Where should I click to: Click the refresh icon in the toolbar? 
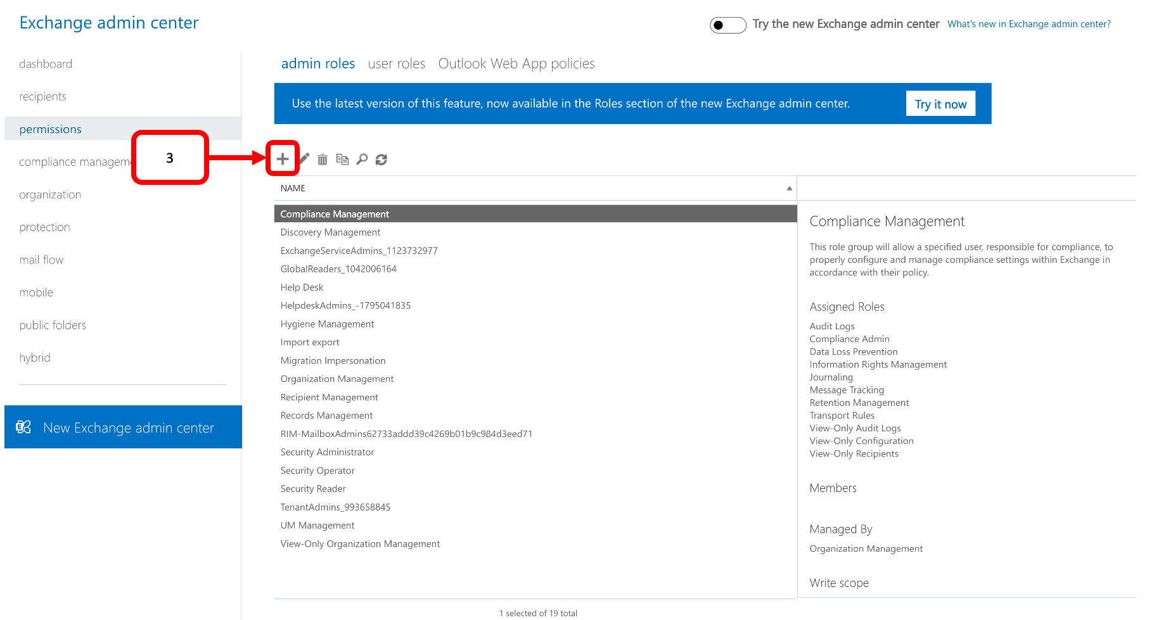[x=381, y=160]
